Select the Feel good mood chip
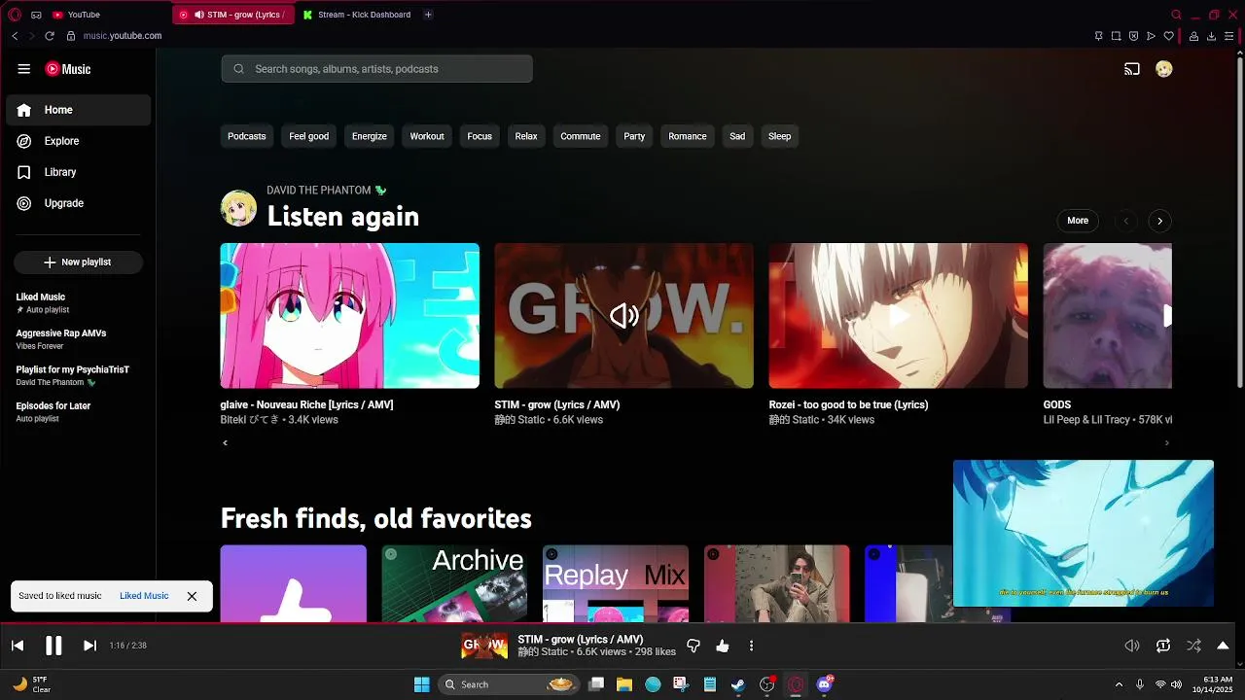 pos(308,136)
